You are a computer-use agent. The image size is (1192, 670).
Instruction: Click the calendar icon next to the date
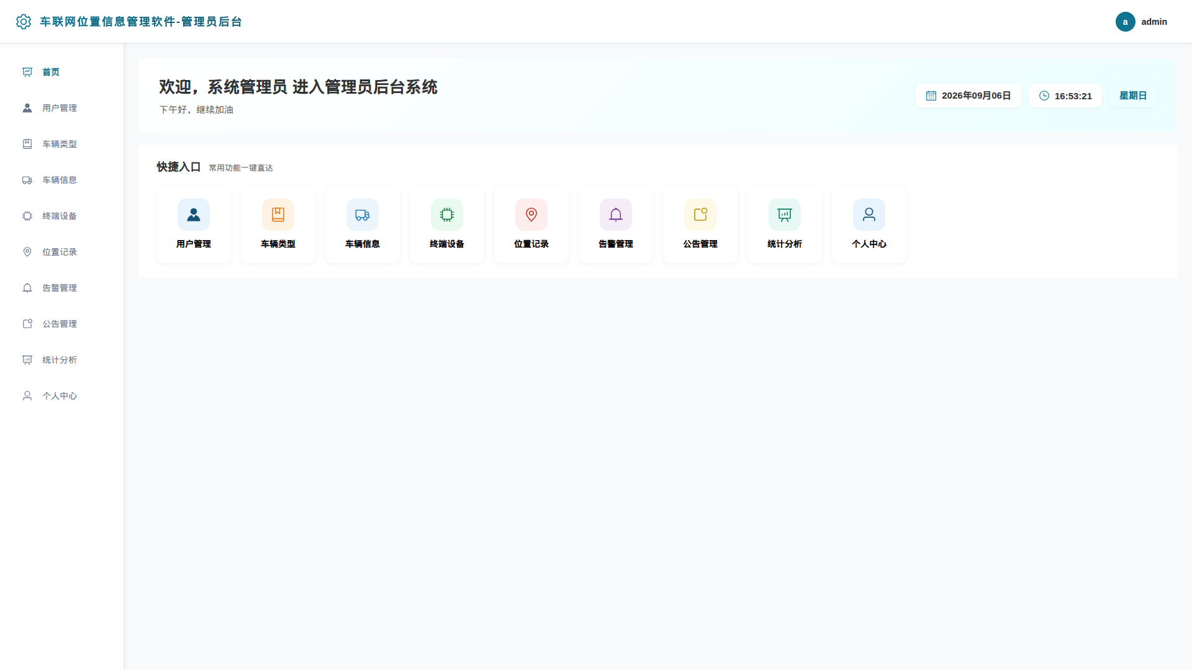931,96
